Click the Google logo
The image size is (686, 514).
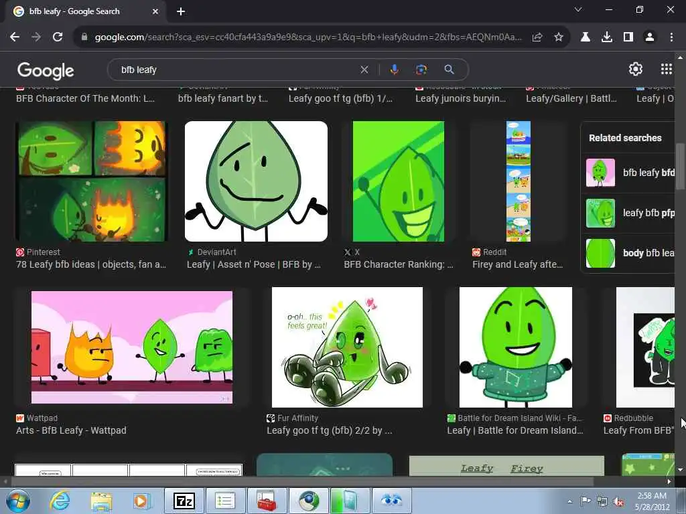click(46, 70)
